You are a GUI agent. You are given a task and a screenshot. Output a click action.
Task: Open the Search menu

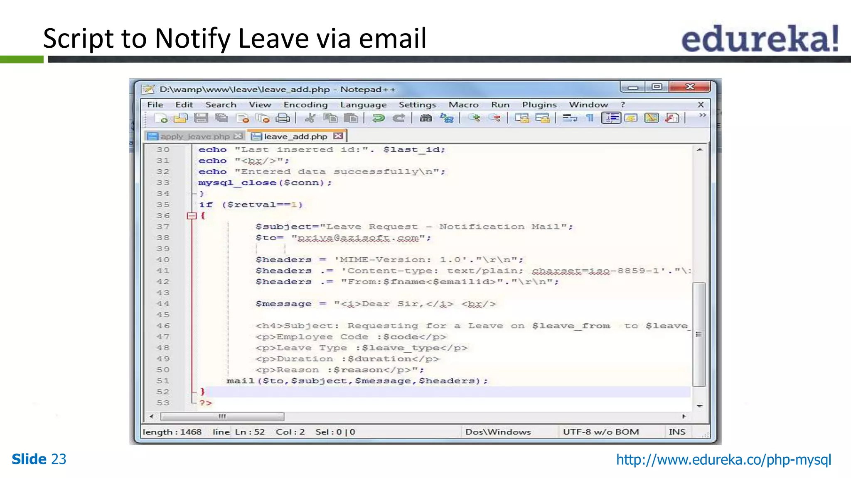(221, 105)
